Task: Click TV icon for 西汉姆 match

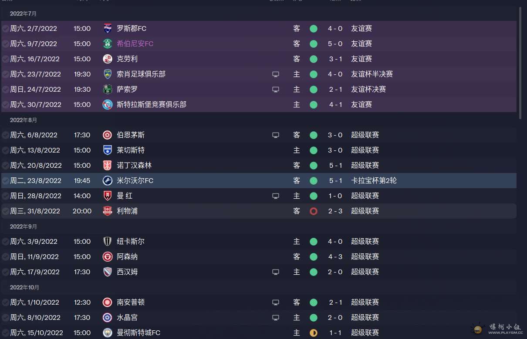Action: [275, 272]
